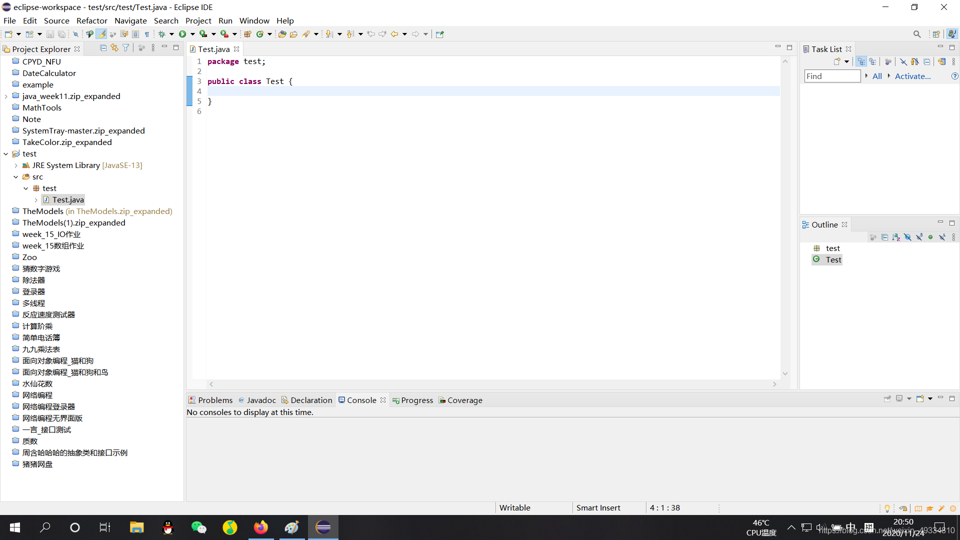Screen dimensions: 960x540
Task: Toggle Hide Fields filter in Outline
Action: [x=908, y=237]
